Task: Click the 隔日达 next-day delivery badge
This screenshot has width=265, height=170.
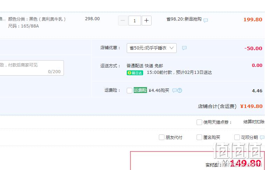Action: pos(135,73)
